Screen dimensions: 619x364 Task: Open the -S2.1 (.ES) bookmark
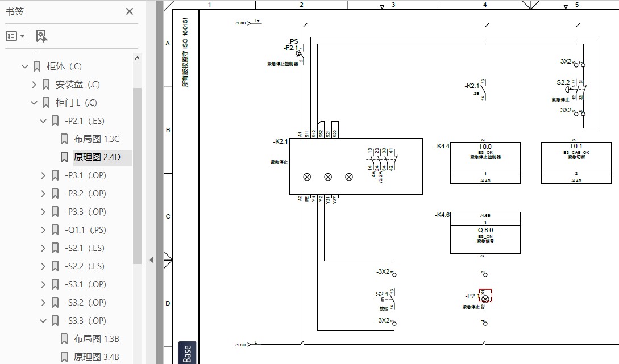point(85,248)
